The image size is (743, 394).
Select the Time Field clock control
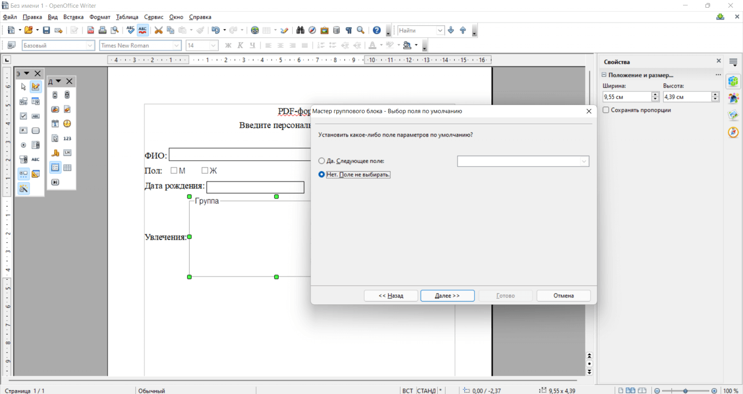click(67, 124)
